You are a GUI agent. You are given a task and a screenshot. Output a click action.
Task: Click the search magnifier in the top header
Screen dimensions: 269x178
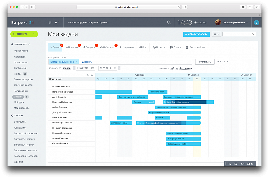[x=169, y=22]
